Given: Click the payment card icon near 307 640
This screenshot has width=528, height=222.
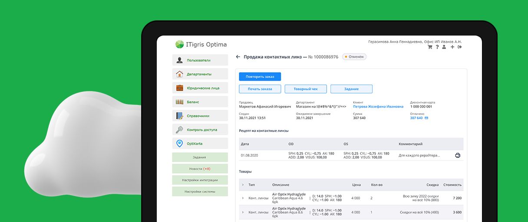Looking at the screenshot, I should pos(426,118).
